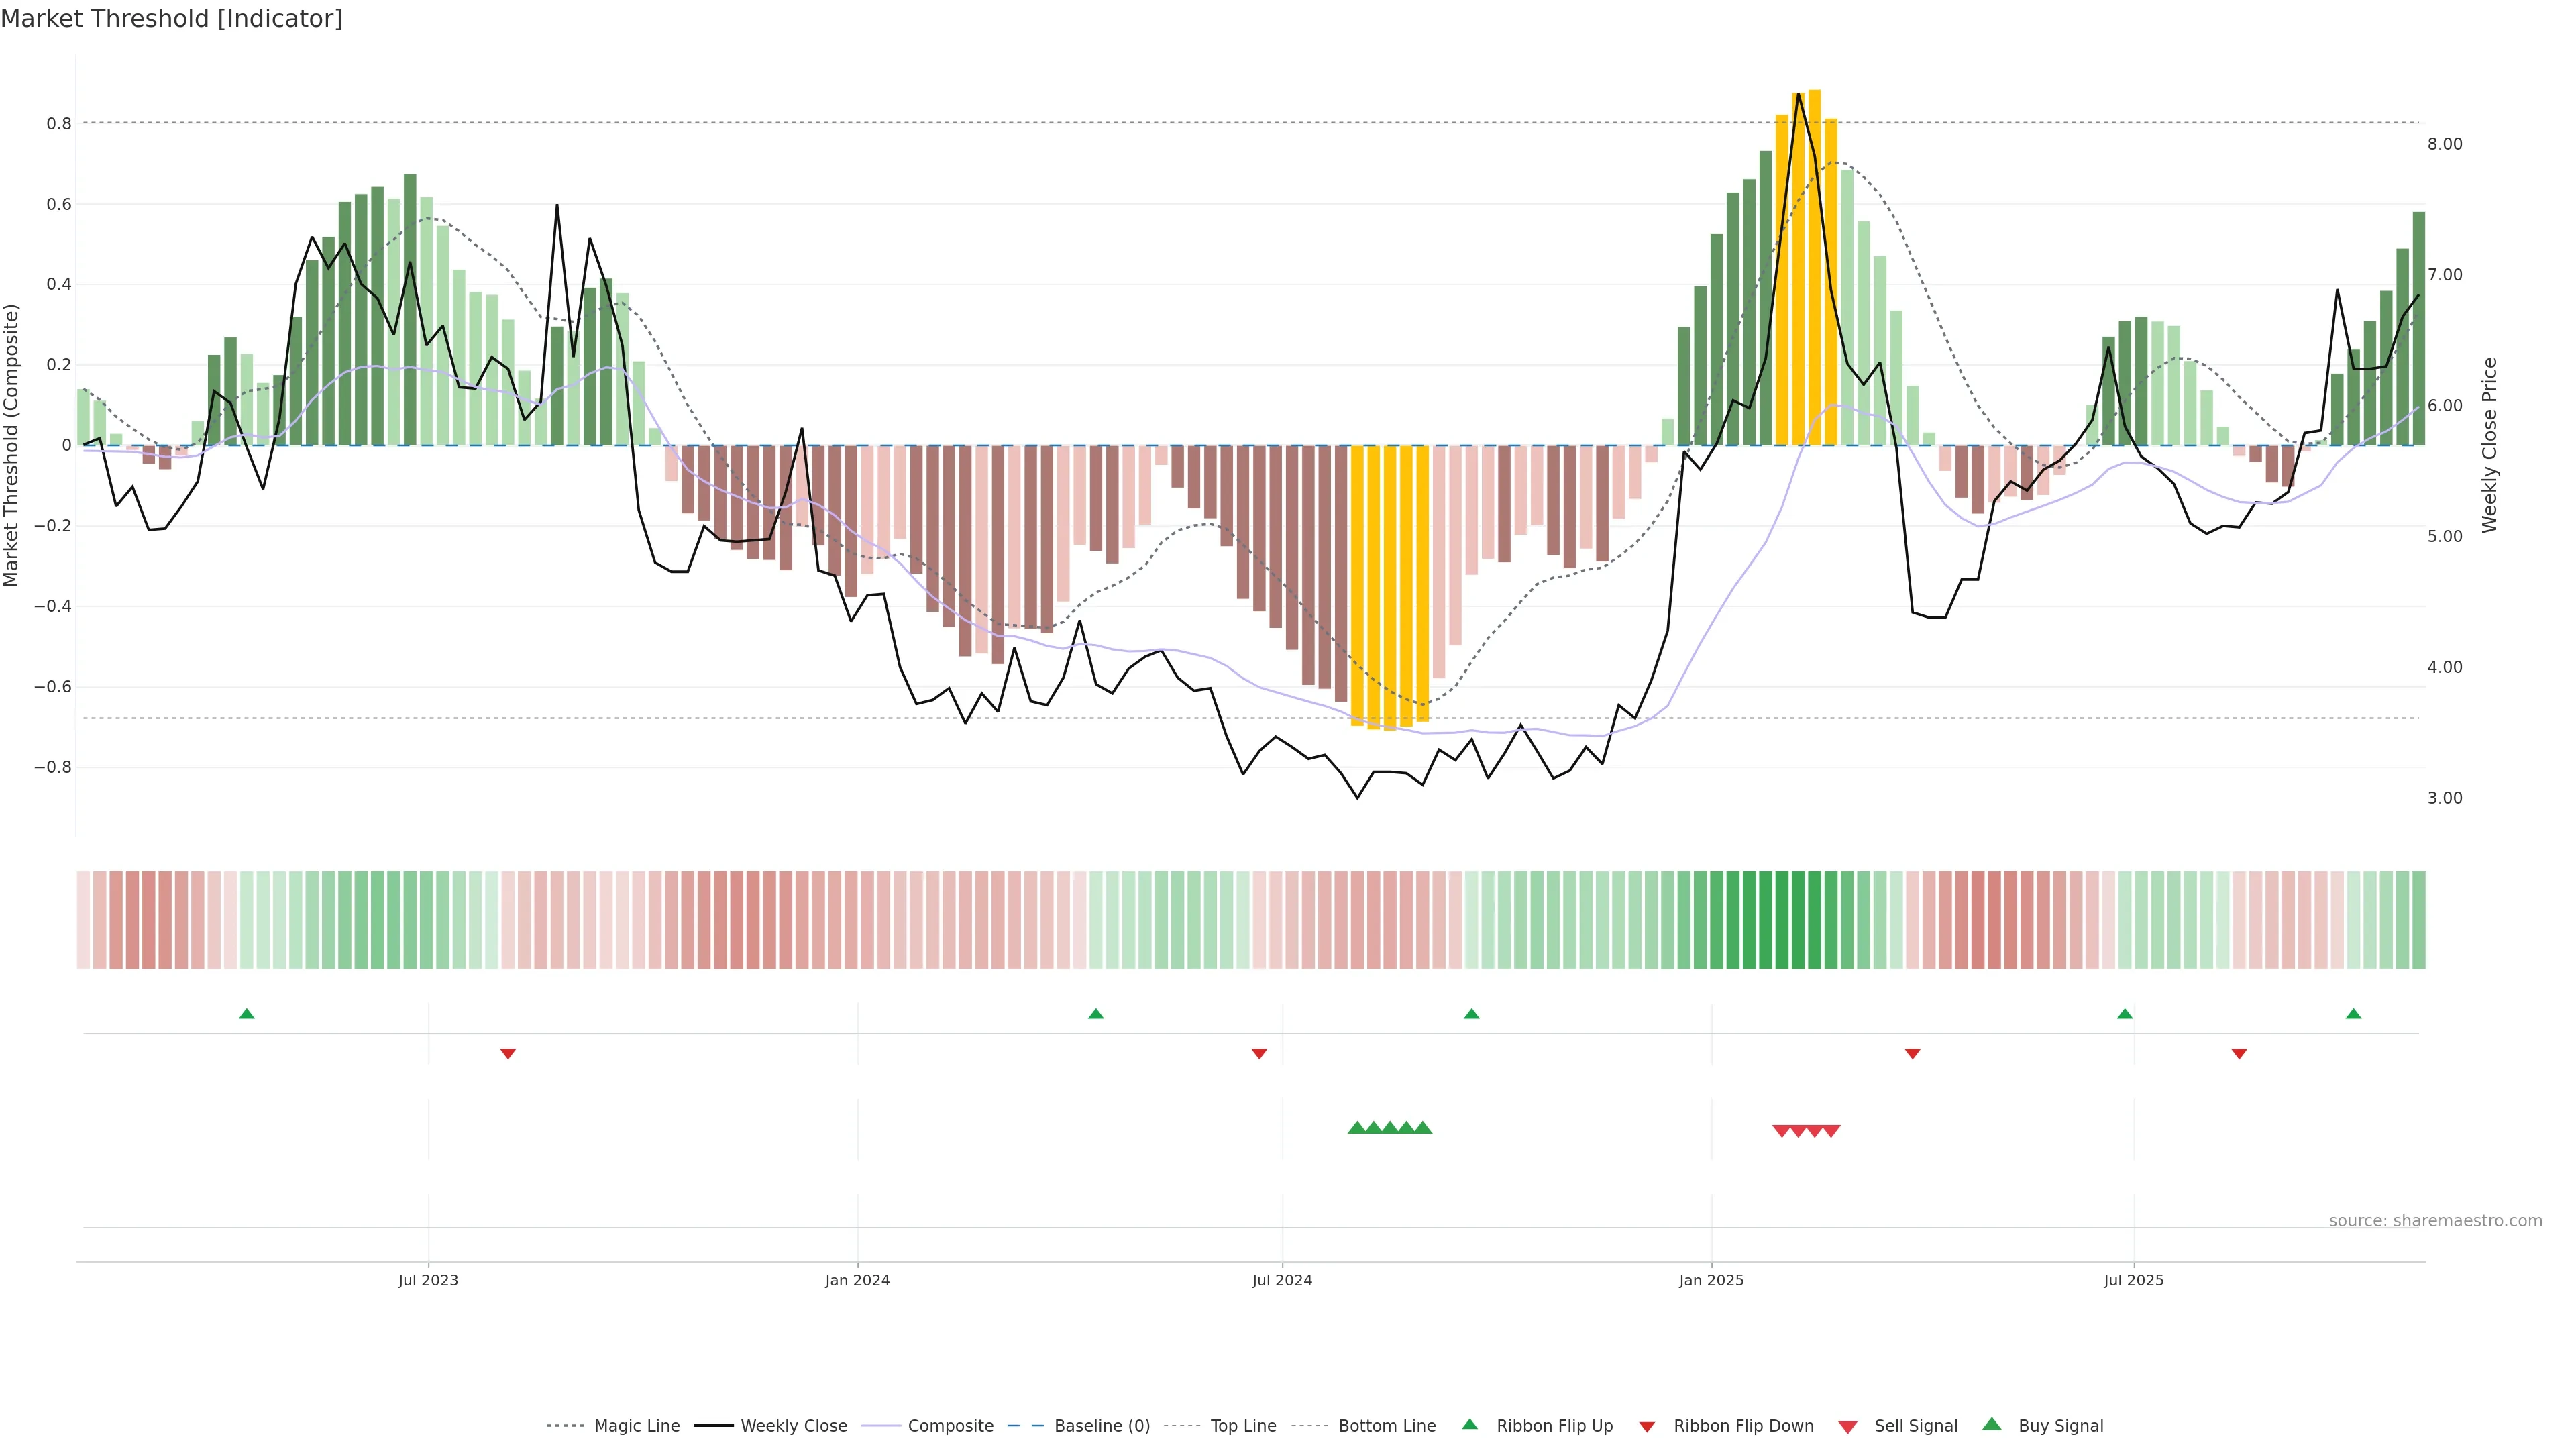Click the Market Threshold [Indicator] chart title
The height and width of the screenshot is (1449, 2576).
click(x=171, y=19)
